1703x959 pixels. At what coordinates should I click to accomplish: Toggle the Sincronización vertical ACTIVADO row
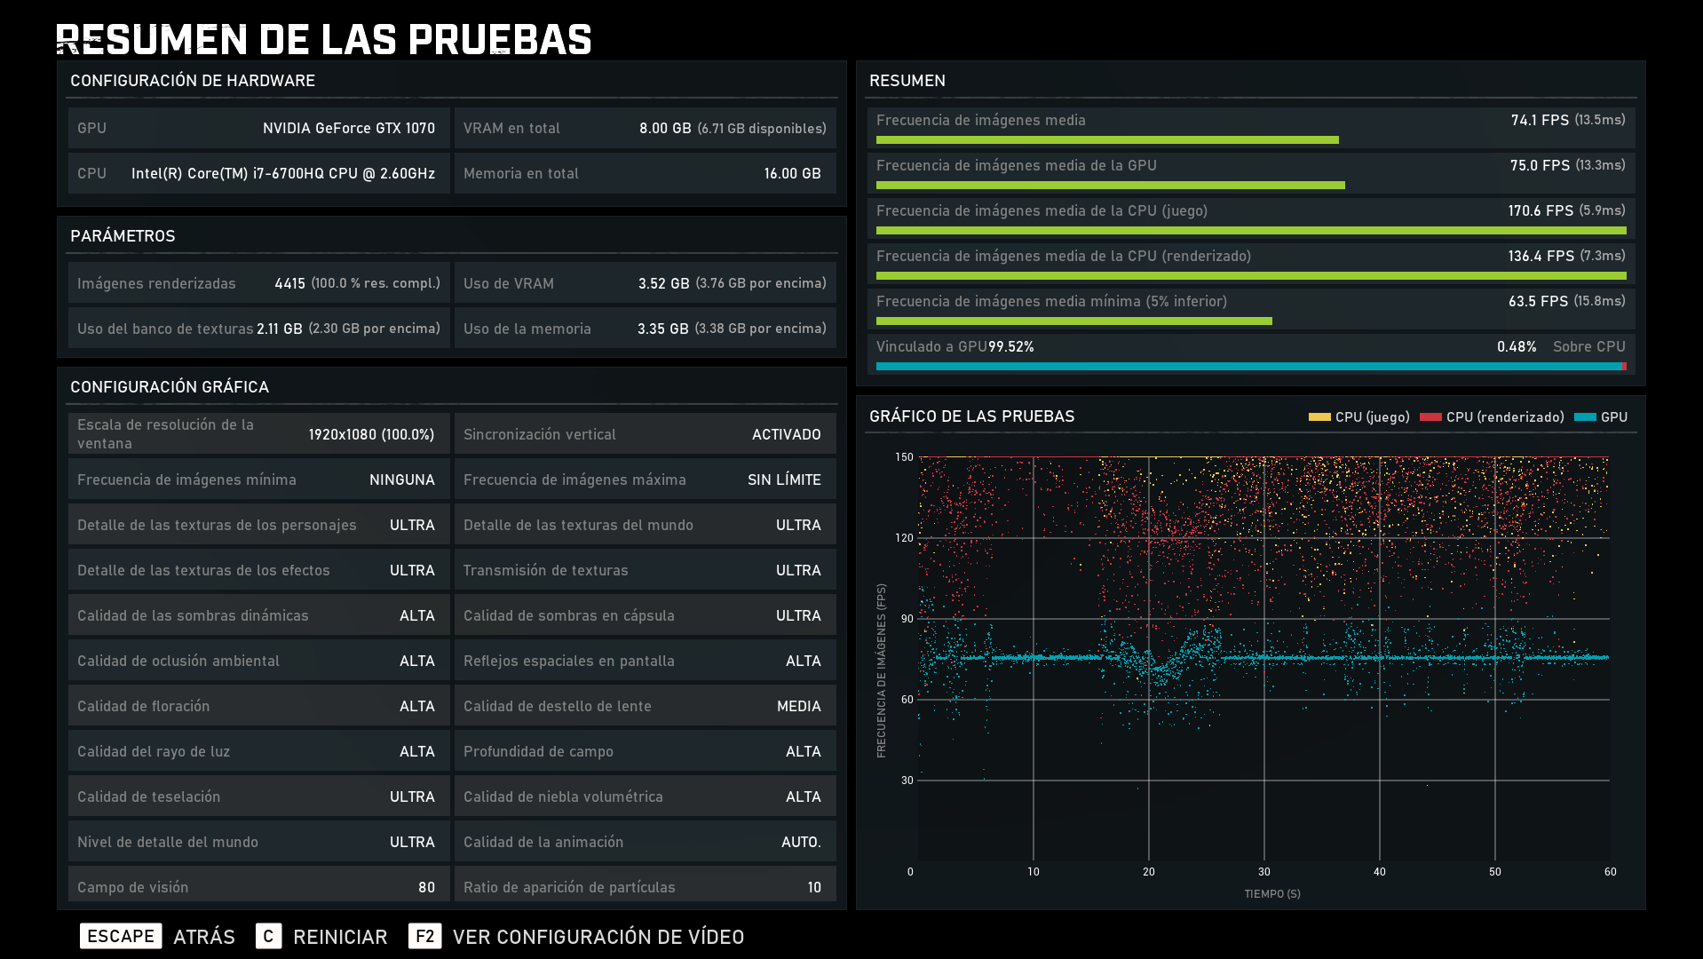645,434
